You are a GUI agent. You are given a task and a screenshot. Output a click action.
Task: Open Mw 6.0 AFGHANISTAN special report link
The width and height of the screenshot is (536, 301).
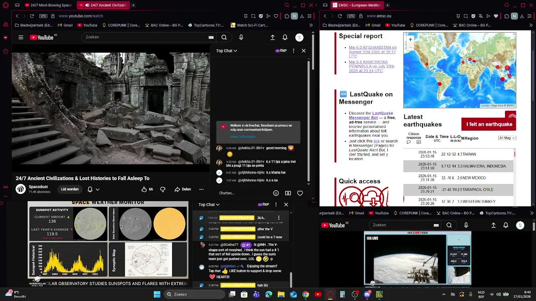pyautogui.click(x=373, y=52)
